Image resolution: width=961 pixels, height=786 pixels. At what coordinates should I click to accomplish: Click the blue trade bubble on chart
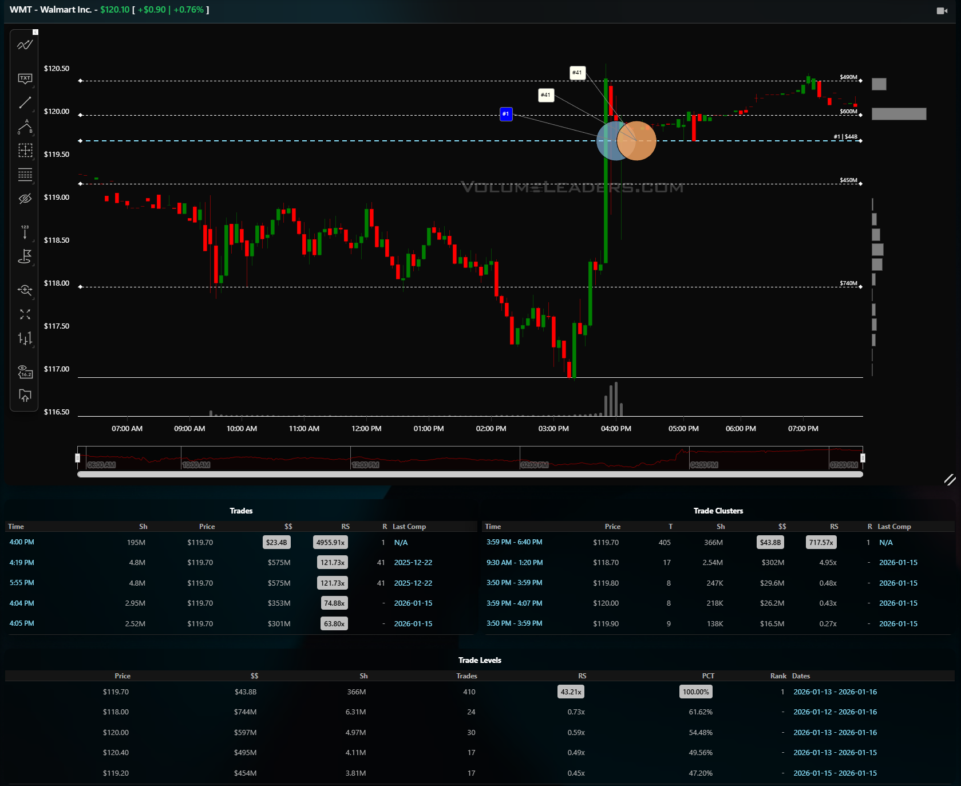tap(608, 141)
